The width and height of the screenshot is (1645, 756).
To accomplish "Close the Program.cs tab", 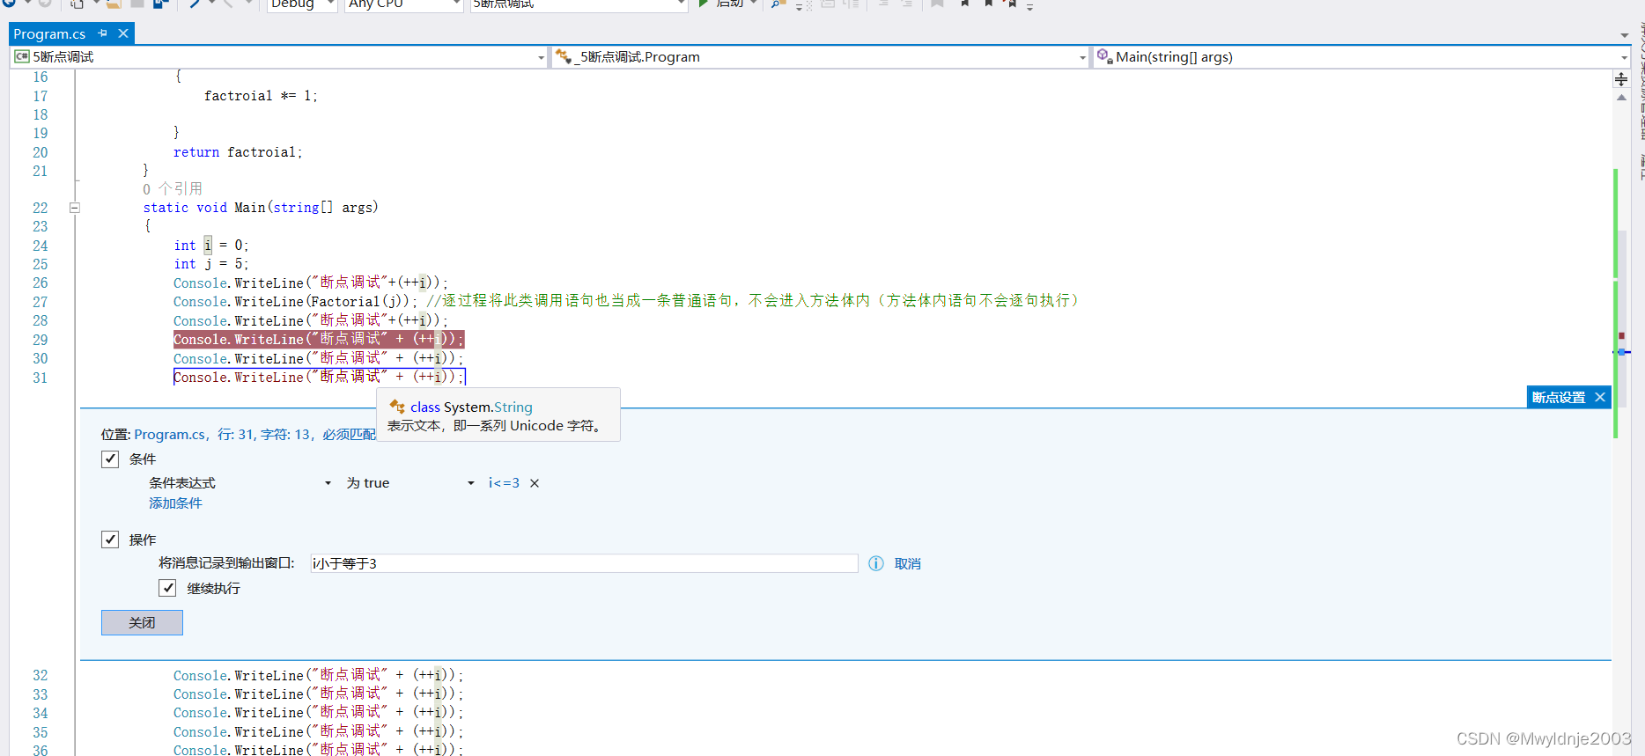I will click(123, 33).
